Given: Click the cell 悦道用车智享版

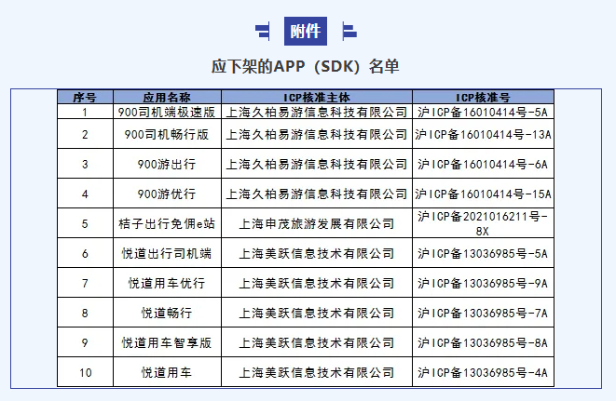Looking at the screenshot, I should pyautogui.click(x=167, y=343).
